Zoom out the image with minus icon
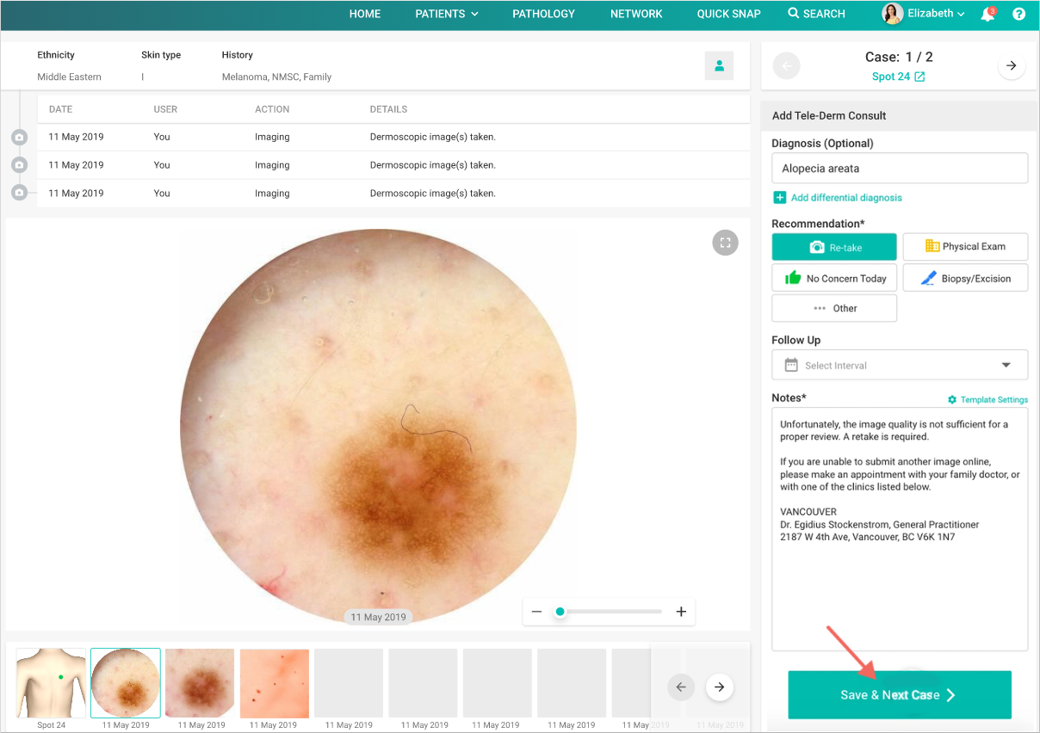This screenshot has width=1040, height=733. (536, 612)
